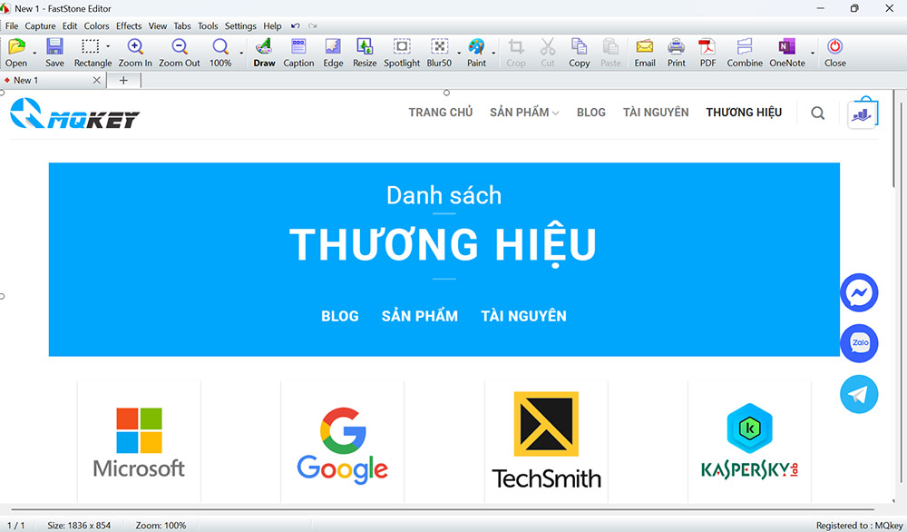The image size is (907, 532).
Task: Click TÀI NGUYÊN link in the blue banner
Action: click(x=523, y=316)
